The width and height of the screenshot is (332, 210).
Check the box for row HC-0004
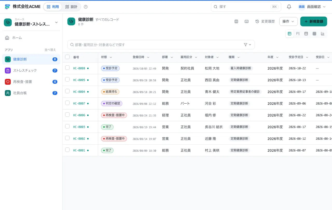pyautogui.click(x=67, y=91)
